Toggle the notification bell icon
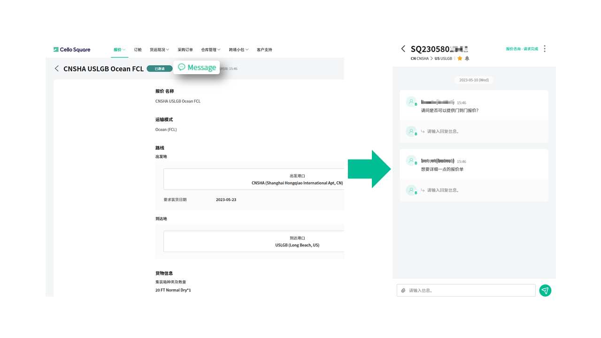This screenshot has width=601, height=338. coord(467,59)
